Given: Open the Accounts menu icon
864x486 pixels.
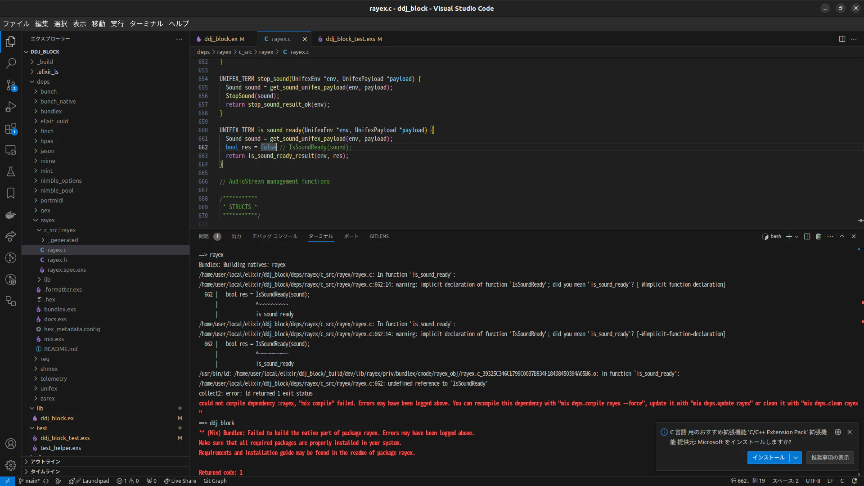Looking at the screenshot, I should click(x=11, y=444).
